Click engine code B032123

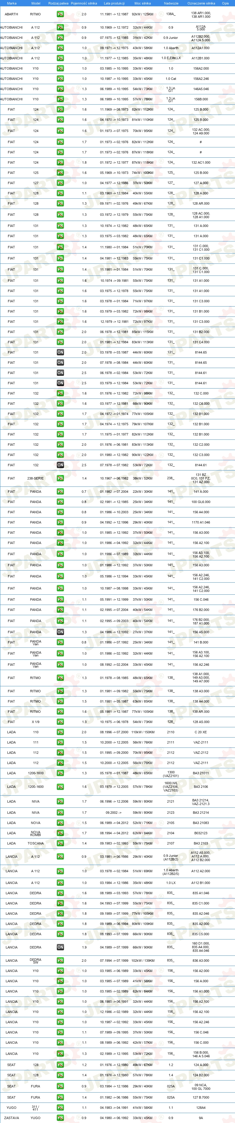pyautogui.click(x=201, y=833)
